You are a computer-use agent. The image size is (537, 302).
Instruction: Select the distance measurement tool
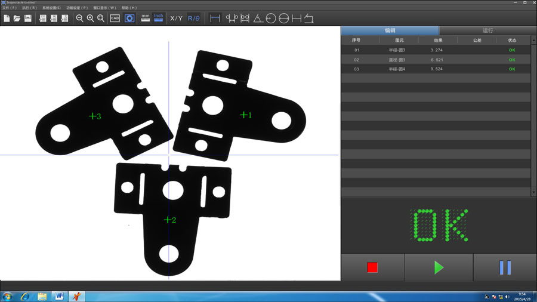point(215,19)
